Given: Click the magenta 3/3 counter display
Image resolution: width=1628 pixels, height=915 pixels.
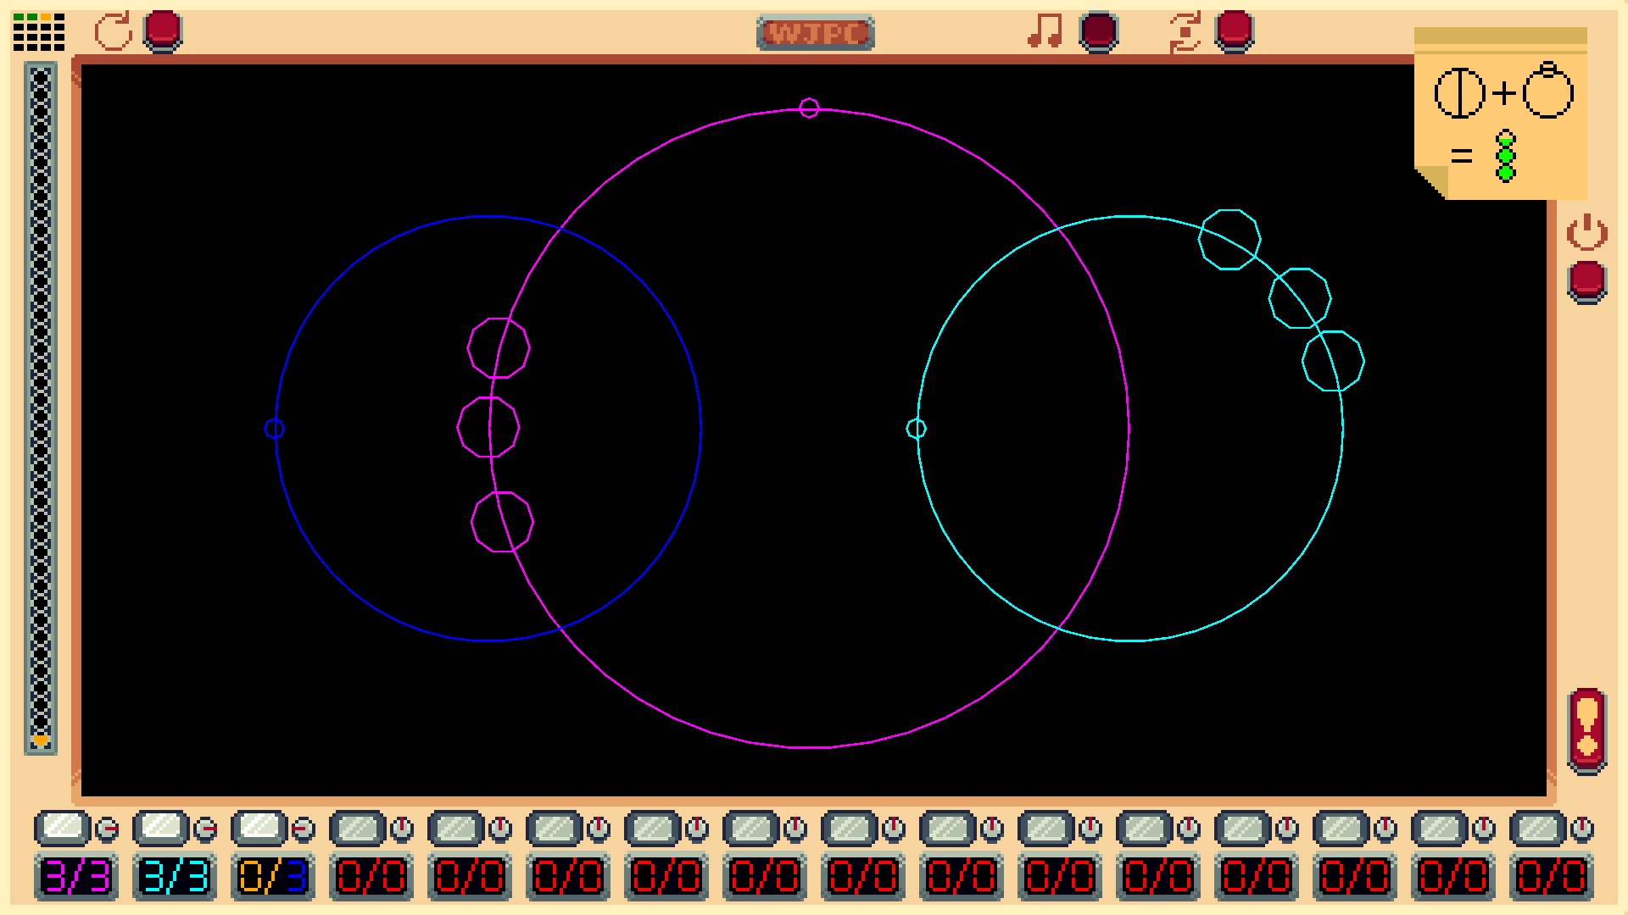Looking at the screenshot, I should pyautogui.click(x=76, y=877).
